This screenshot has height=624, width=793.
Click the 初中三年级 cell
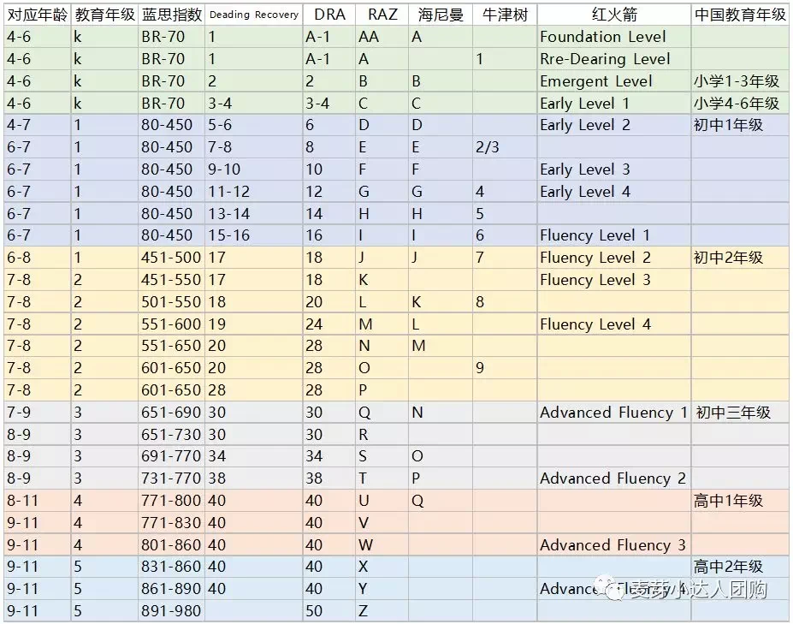740,413
